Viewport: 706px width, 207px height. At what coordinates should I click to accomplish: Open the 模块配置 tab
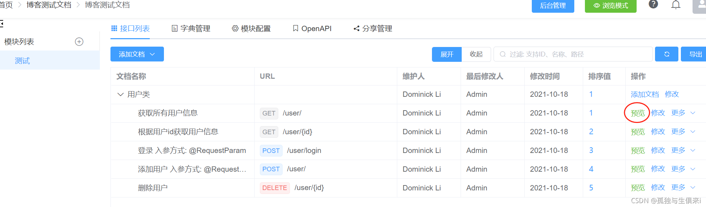coord(251,29)
